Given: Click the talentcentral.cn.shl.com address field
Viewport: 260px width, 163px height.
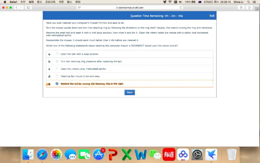Looking at the screenshot, I should click(x=130, y=7).
